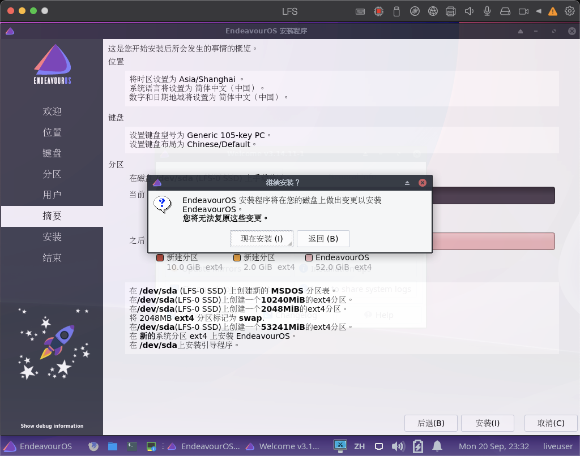Click the pink EndeavourOS partition swatch
The height and width of the screenshot is (456, 580).
(309, 257)
